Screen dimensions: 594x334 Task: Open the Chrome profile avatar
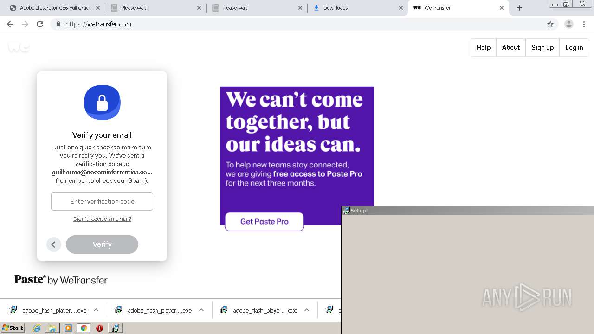tap(568, 24)
